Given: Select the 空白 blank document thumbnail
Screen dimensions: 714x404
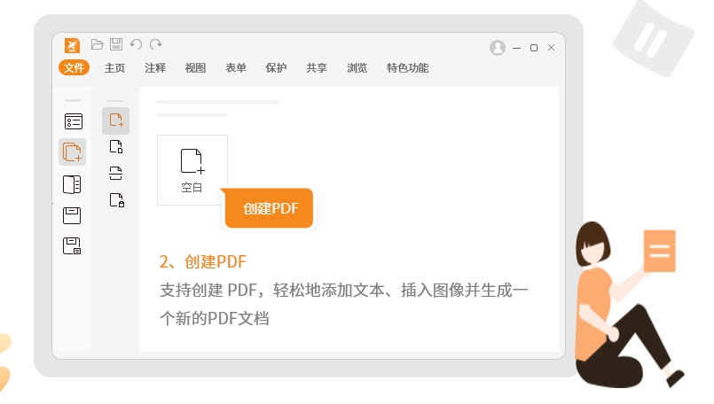Looking at the screenshot, I should [192, 169].
